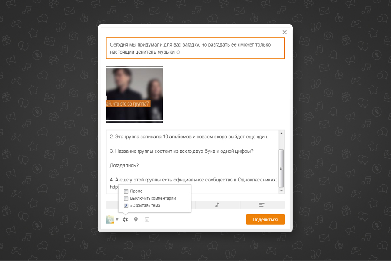Check Выключить комментарии option
Screen dimensions: 391x261
(126, 198)
